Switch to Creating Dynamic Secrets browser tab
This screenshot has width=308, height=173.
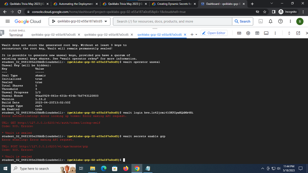coord(174,4)
